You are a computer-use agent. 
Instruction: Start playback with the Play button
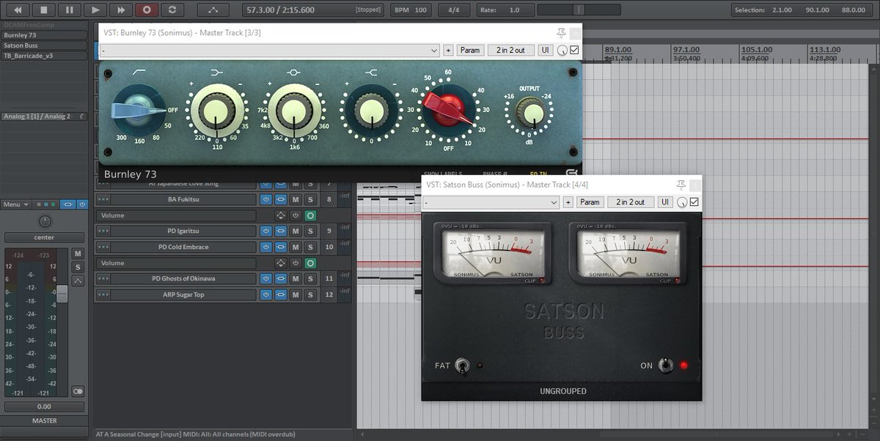[95, 10]
